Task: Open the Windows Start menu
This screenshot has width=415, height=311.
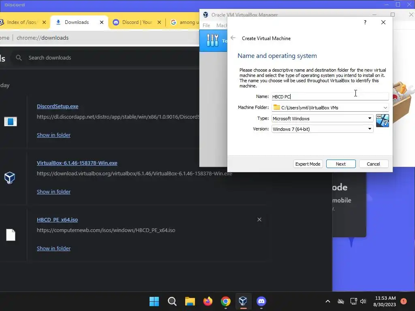Action: pos(154,301)
